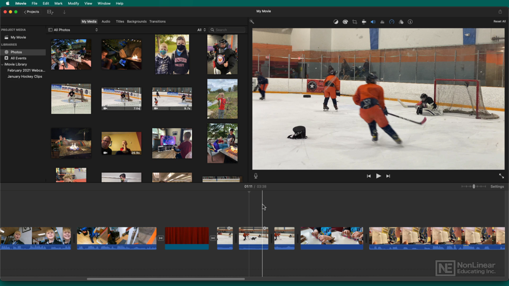This screenshot has width=509, height=286.
Task: Open timeline Settings
Action: point(497,186)
